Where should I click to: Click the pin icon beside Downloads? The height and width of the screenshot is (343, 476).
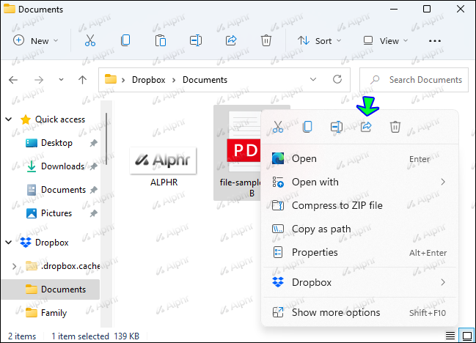pyautogui.click(x=93, y=166)
